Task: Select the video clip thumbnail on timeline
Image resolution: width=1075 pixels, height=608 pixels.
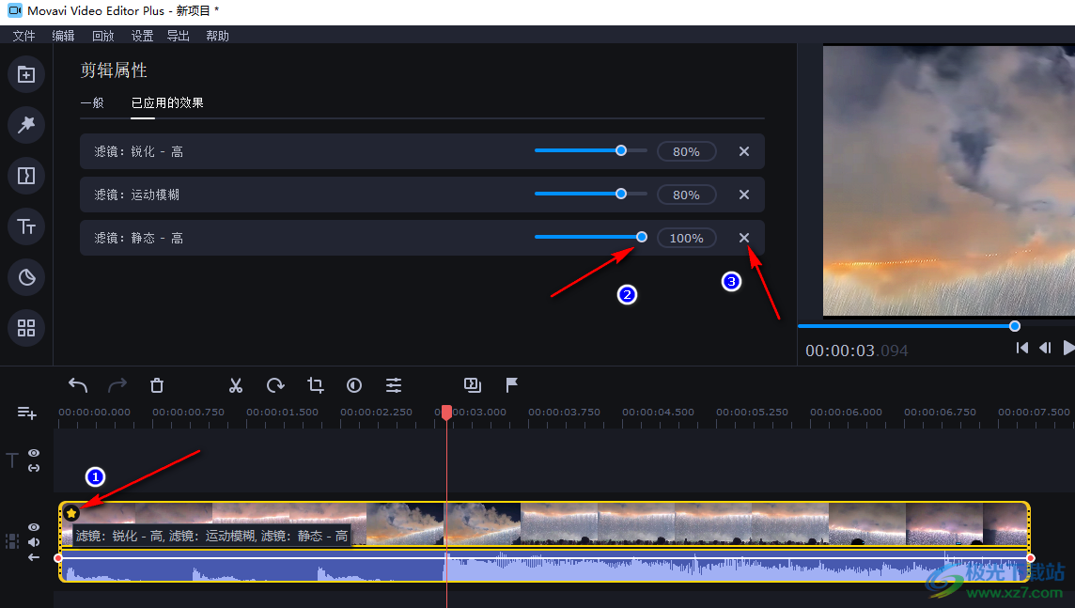Action: [x=545, y=524]
